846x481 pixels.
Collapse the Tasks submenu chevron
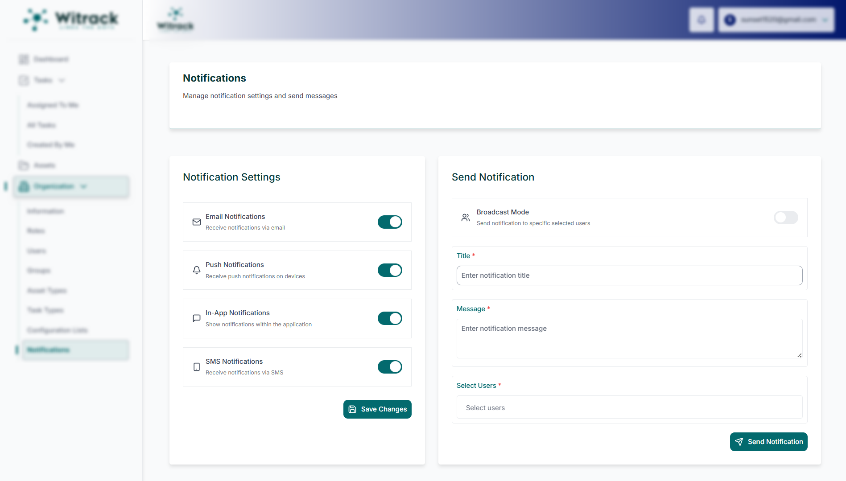[x=62, y=80]
